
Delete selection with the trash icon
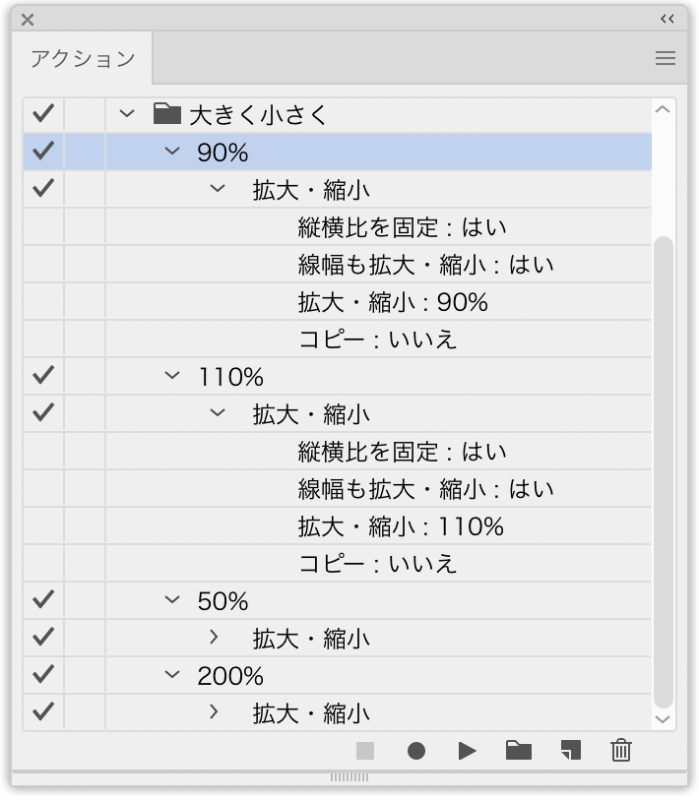tap(621, 751)
